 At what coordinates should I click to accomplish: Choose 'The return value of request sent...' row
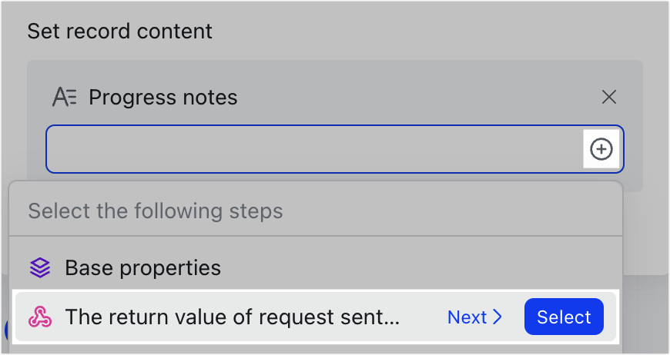click(316, 317)
